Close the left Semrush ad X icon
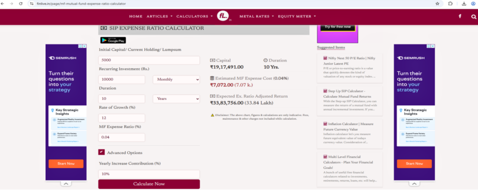The image size is (478, 191). 84,46
